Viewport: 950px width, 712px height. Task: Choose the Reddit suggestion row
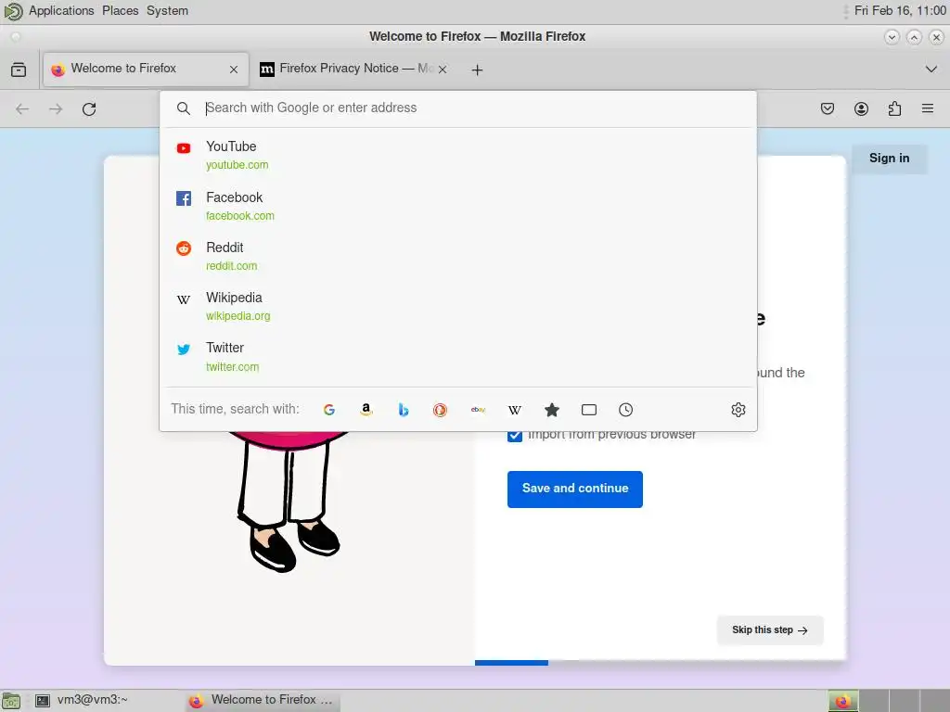pos(458,256)
